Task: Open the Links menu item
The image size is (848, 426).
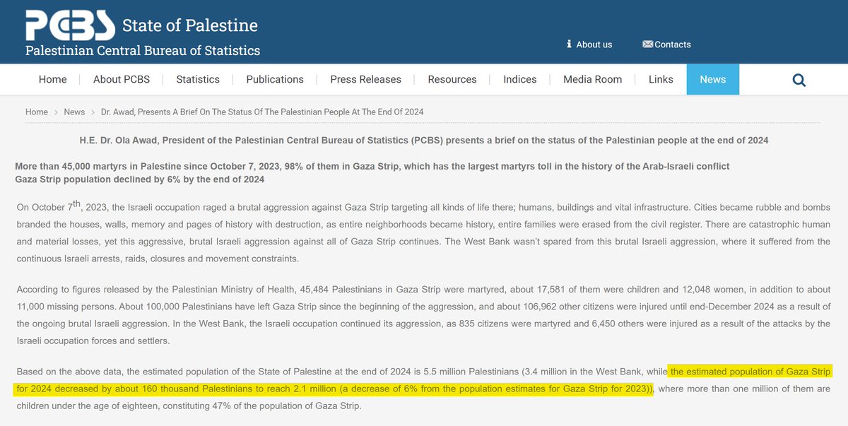Action: 661,79
